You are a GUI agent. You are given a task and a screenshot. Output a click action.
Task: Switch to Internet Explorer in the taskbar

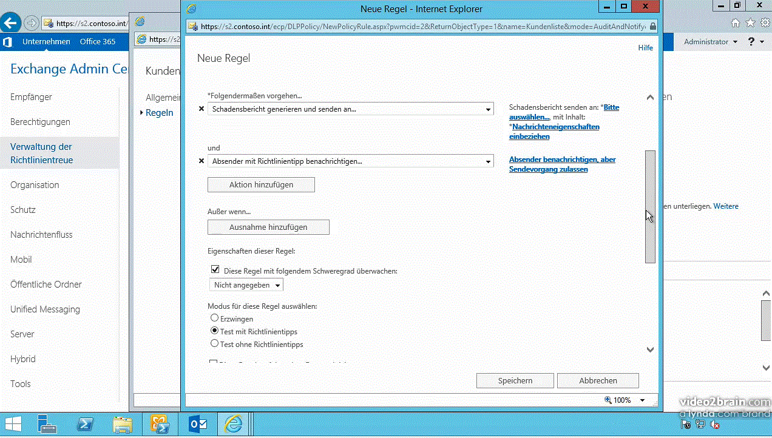coord(234,423)
